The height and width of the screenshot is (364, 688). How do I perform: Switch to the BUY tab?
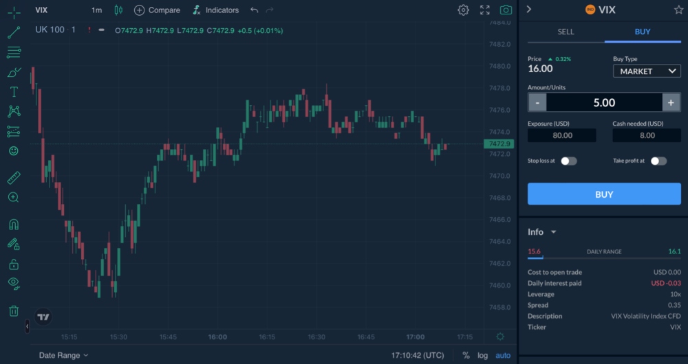[643, 32]
